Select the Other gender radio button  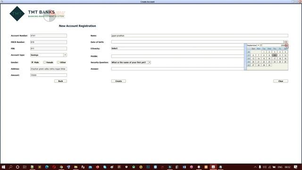(58, 62)
